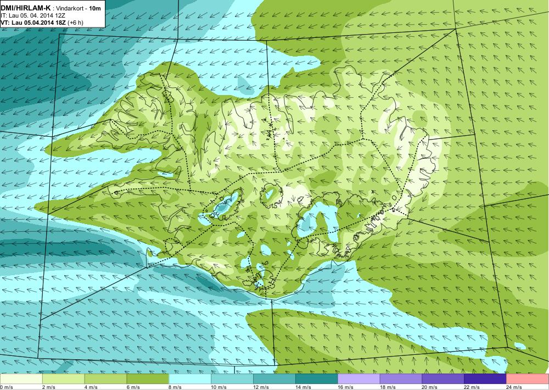Screen dimensions: 549x390
Task: Select the dark teal swatch at 14 m/s
Action: click(317, 379)
